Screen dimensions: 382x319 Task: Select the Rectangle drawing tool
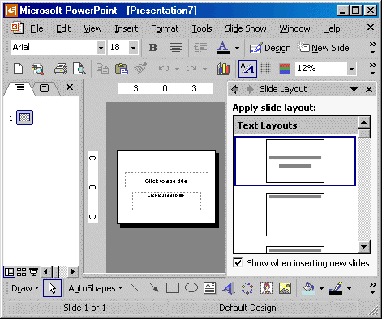(173, 288)
